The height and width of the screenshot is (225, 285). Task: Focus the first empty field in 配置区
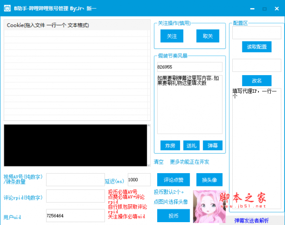pos(256,33)
